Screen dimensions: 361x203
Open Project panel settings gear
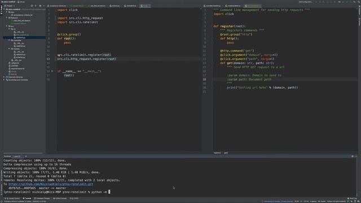(40, 6)
